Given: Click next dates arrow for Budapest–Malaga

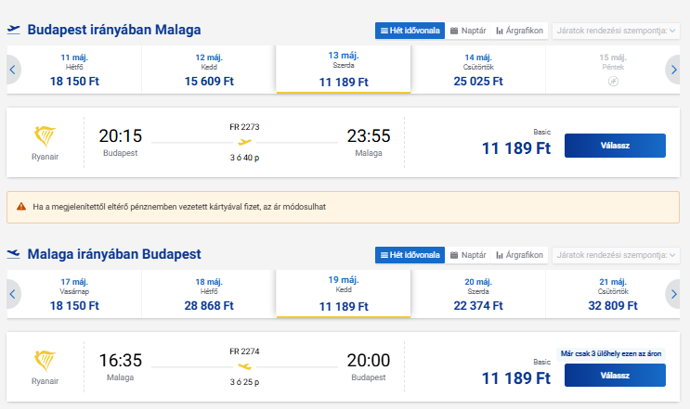Looking at the screenshot, I should coord(673,70).
